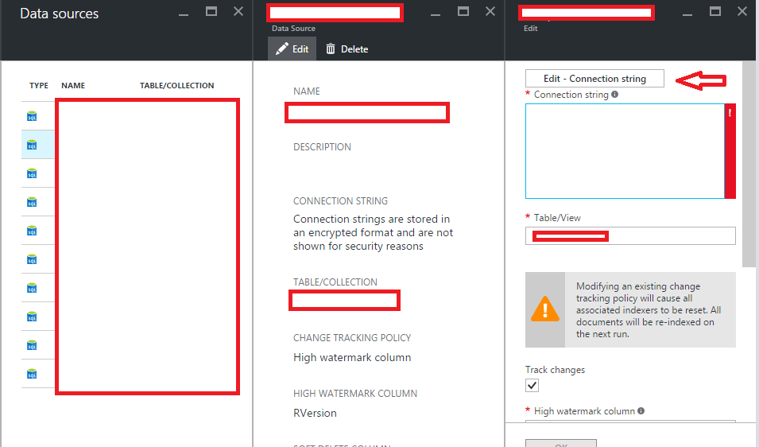Click the Edit pencil toolbar button
Screen dimensions: 759x447
pos(292,49)
